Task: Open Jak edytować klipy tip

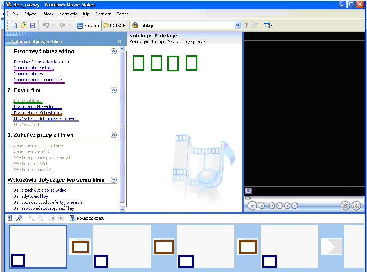Action: click(x=31, y=196)
